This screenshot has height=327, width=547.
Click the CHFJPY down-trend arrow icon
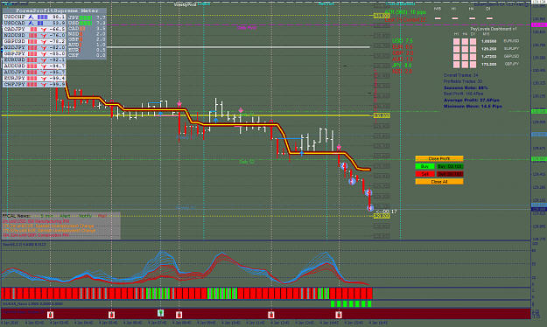coord(44,84)
